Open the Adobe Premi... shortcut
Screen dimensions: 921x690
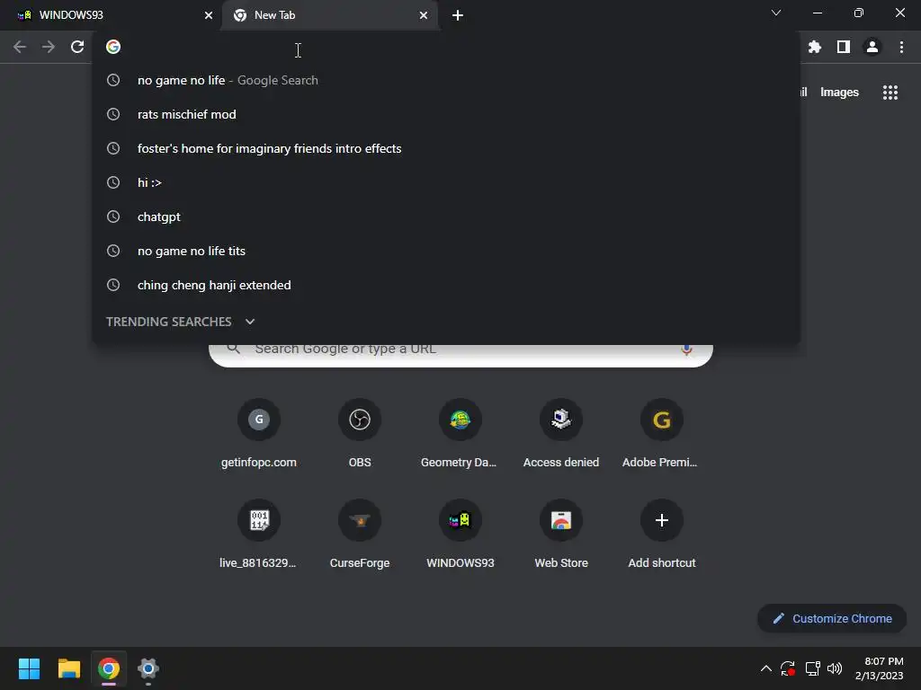click(661, 434)
